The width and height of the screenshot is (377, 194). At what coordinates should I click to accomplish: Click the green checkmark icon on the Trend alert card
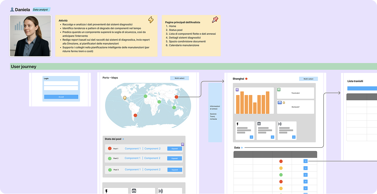[x=279, y=90]
